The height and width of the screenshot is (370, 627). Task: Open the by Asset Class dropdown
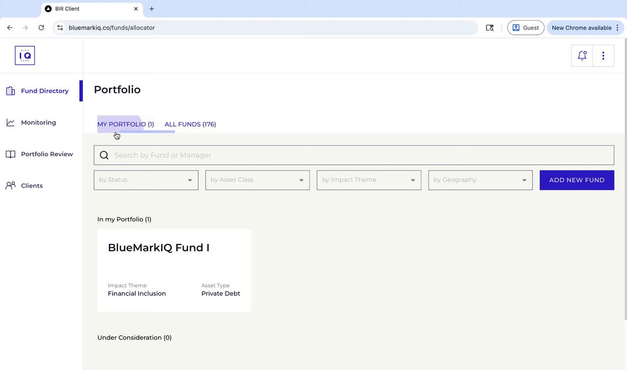(x=257, y=180)
